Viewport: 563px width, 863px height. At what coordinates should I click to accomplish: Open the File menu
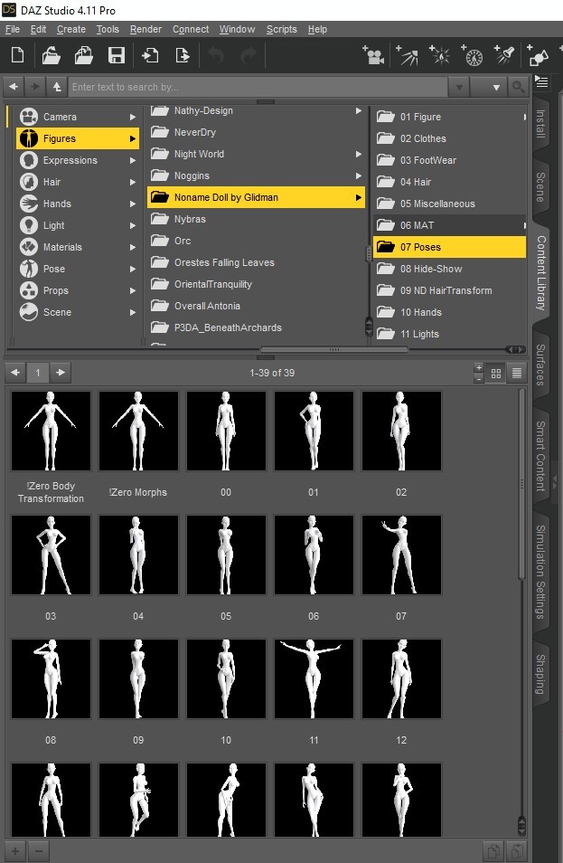[12, 29]
